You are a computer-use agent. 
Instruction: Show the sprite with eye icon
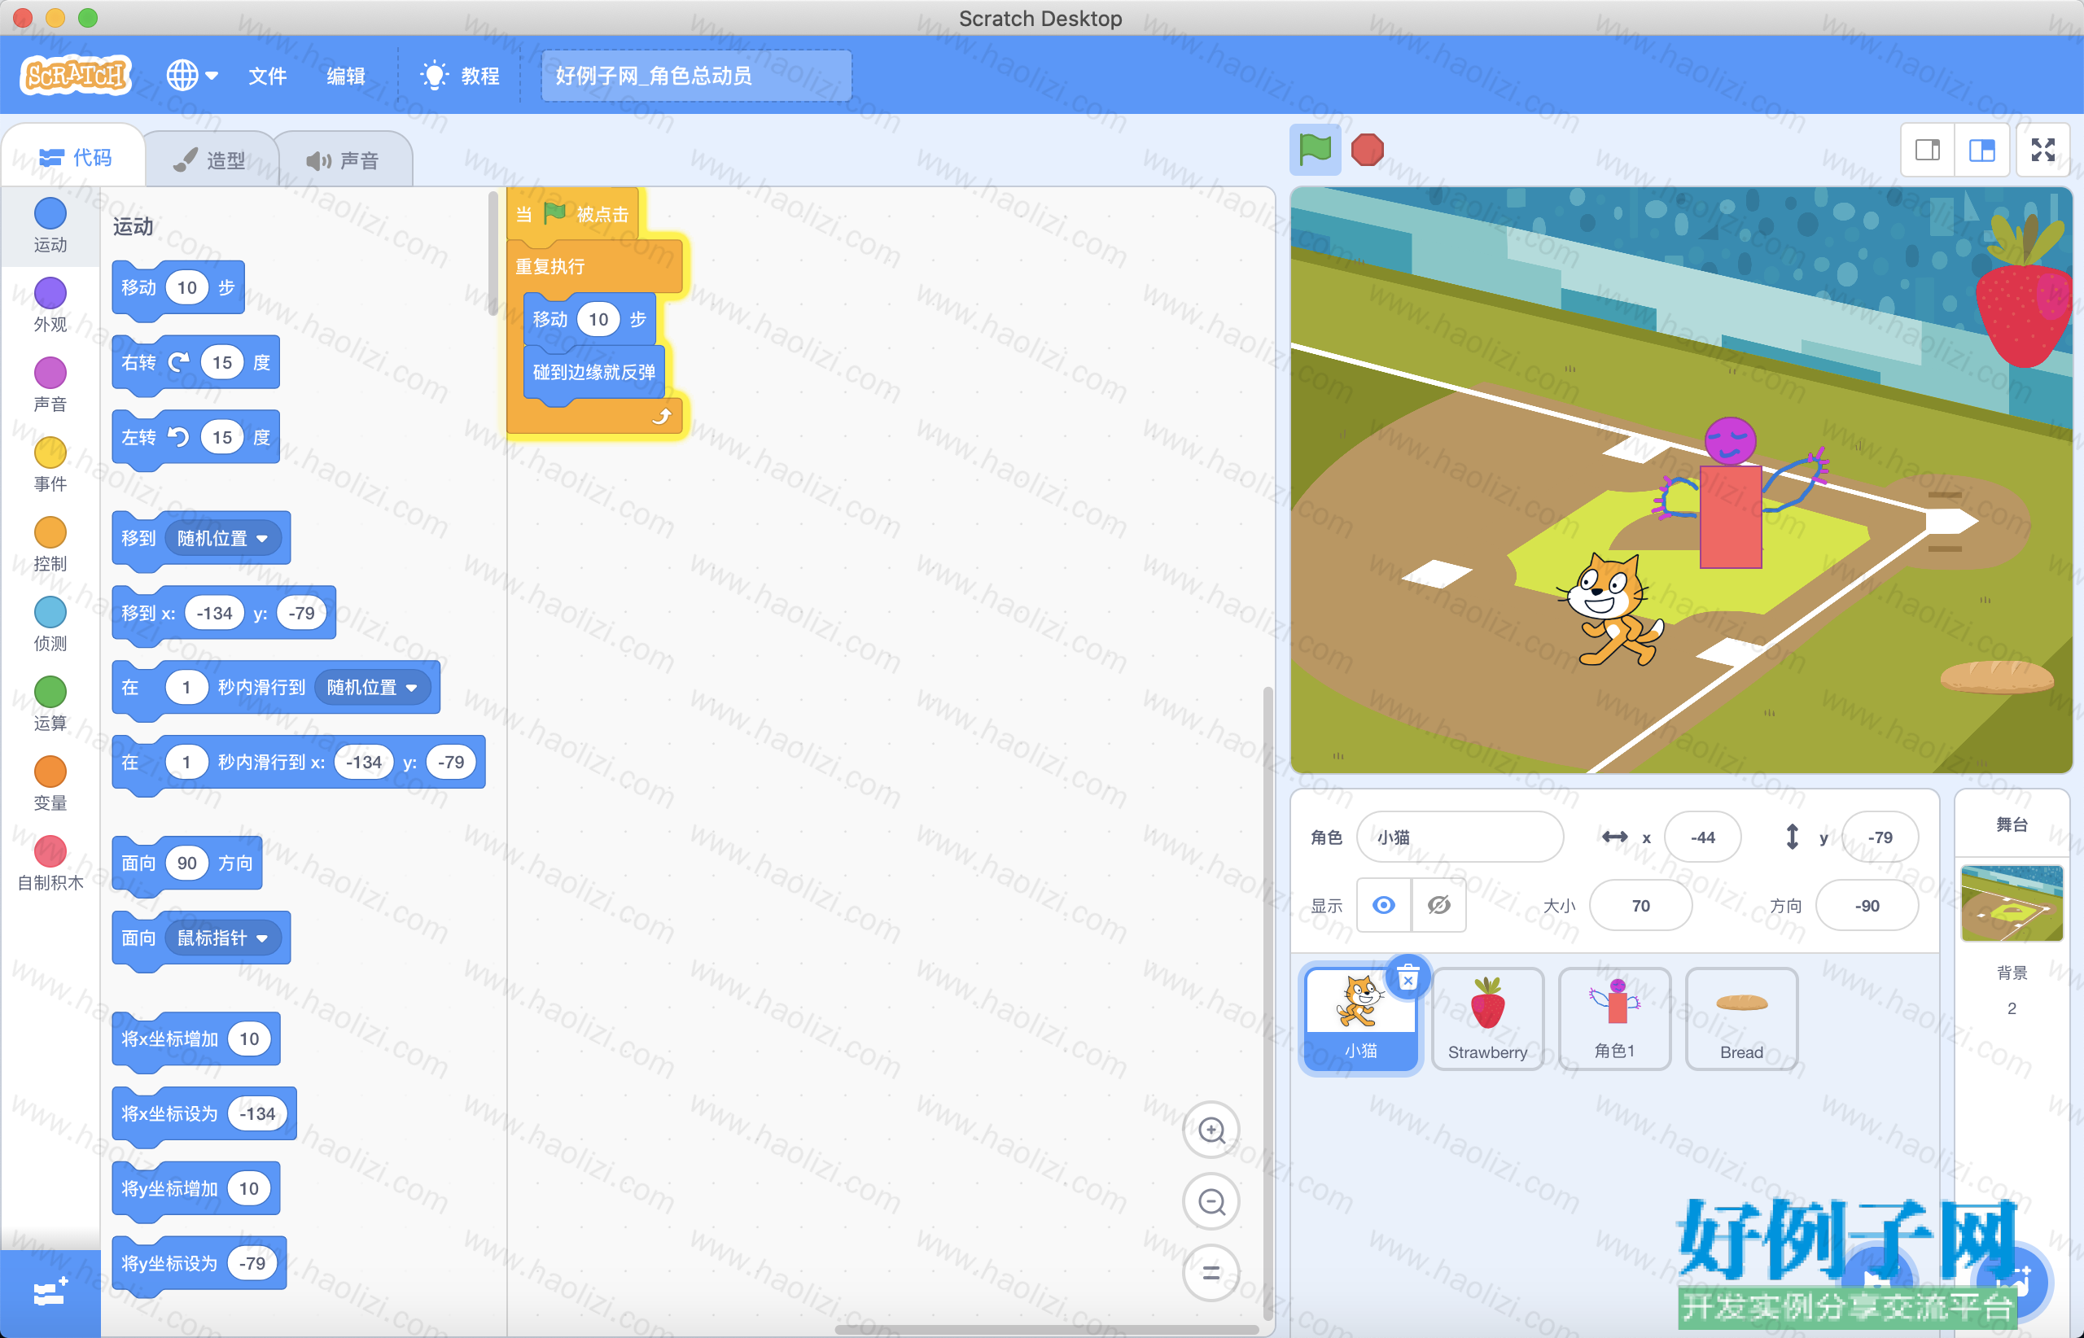coord(1384,905)
